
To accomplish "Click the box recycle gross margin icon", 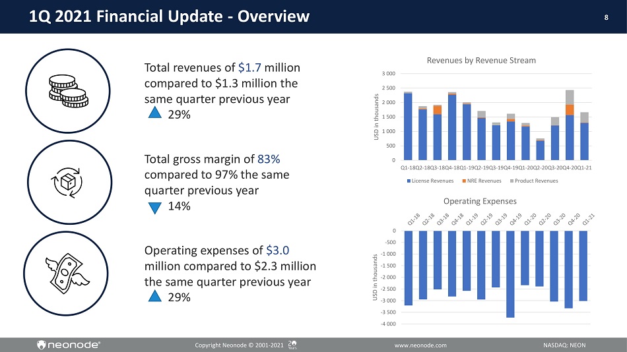I will tap(67, 183).
